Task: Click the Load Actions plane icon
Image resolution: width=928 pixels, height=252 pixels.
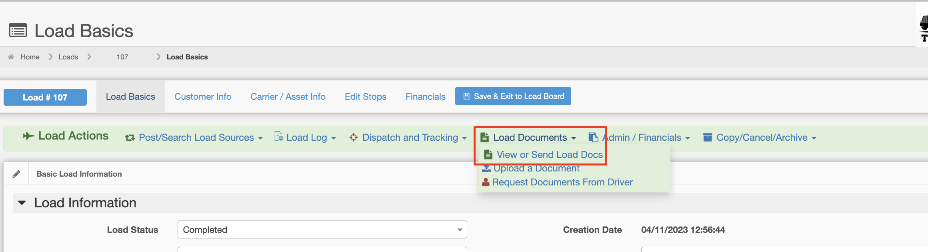Action: click(28, 136)
